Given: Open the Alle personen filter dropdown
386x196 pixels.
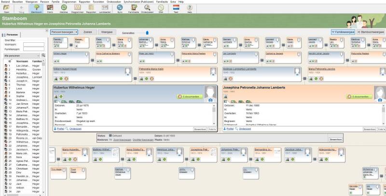Looking at the screenshot, I should (22, 56).
